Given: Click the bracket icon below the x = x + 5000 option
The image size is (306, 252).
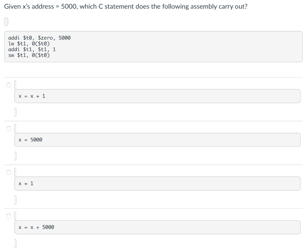Looking at the screenshot, I should click(x=16, y=243).
